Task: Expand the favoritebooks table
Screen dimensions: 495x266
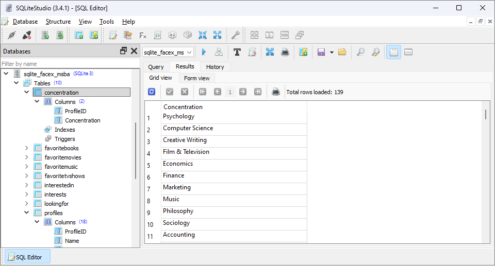Action: (27, 148)
